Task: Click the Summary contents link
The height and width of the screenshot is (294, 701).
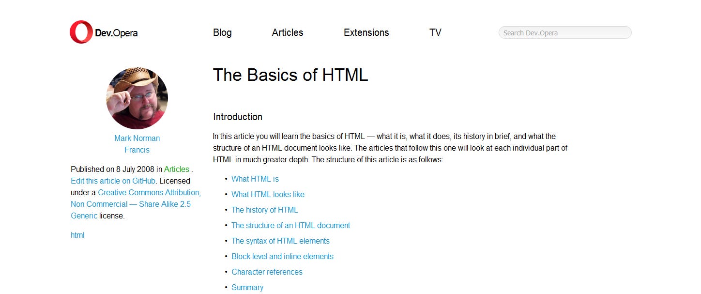Action: click(247, 287)
